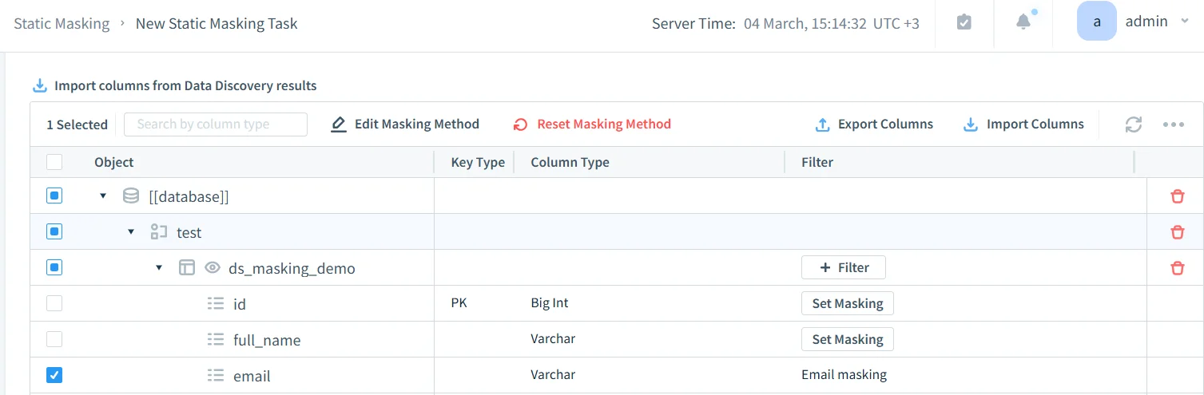Click the column icon beside full_name
The height and width of the screenshot is (395, 1204).
(215, 339)
